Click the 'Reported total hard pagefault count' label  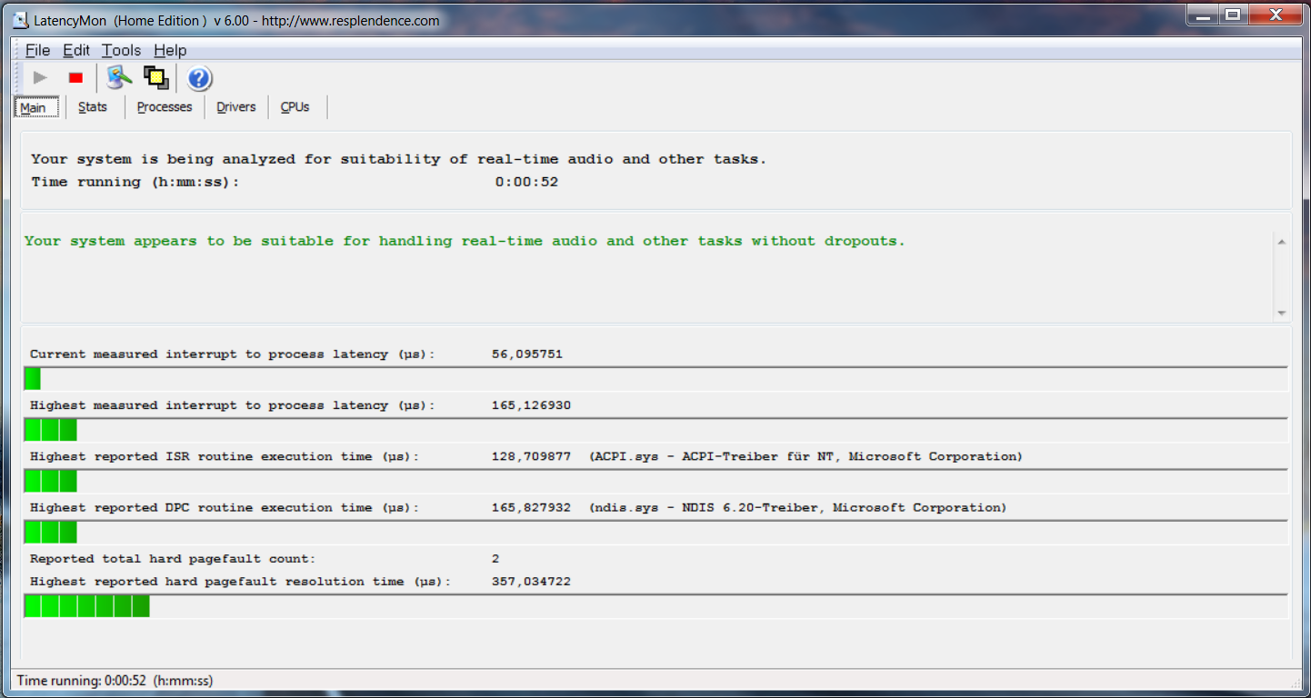[173, 559]
